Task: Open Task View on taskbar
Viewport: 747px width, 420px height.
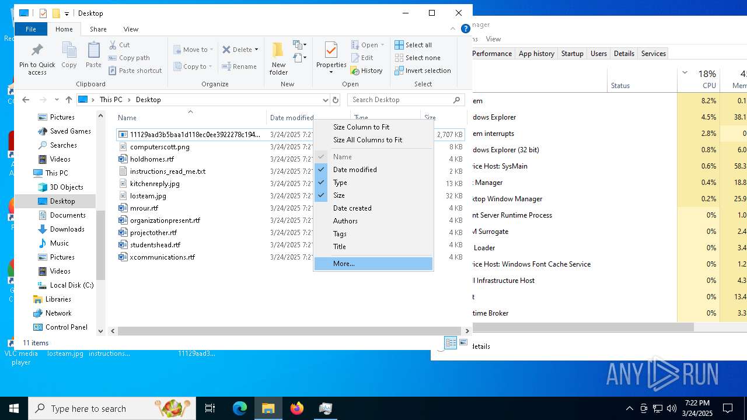Action: pos(210,408)
